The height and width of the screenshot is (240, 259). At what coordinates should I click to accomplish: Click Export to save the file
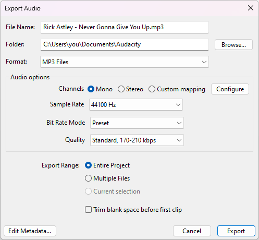pos(236,231)
